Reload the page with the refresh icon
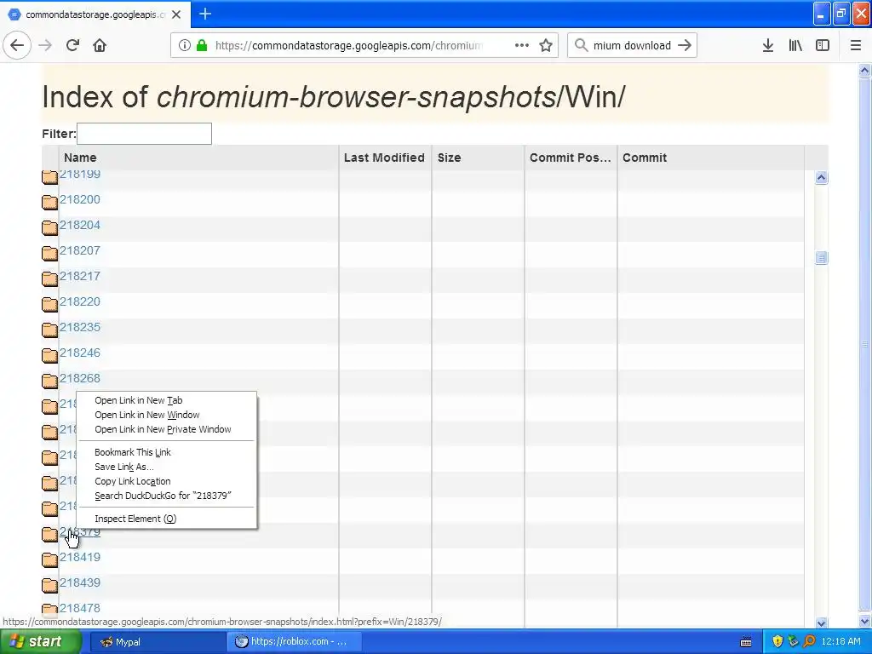The image size is (872, 654). coord(72,46)
